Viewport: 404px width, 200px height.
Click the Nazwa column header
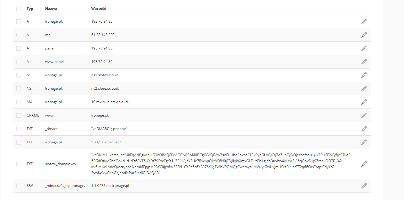pyautogui.click(x=51, y=9)
